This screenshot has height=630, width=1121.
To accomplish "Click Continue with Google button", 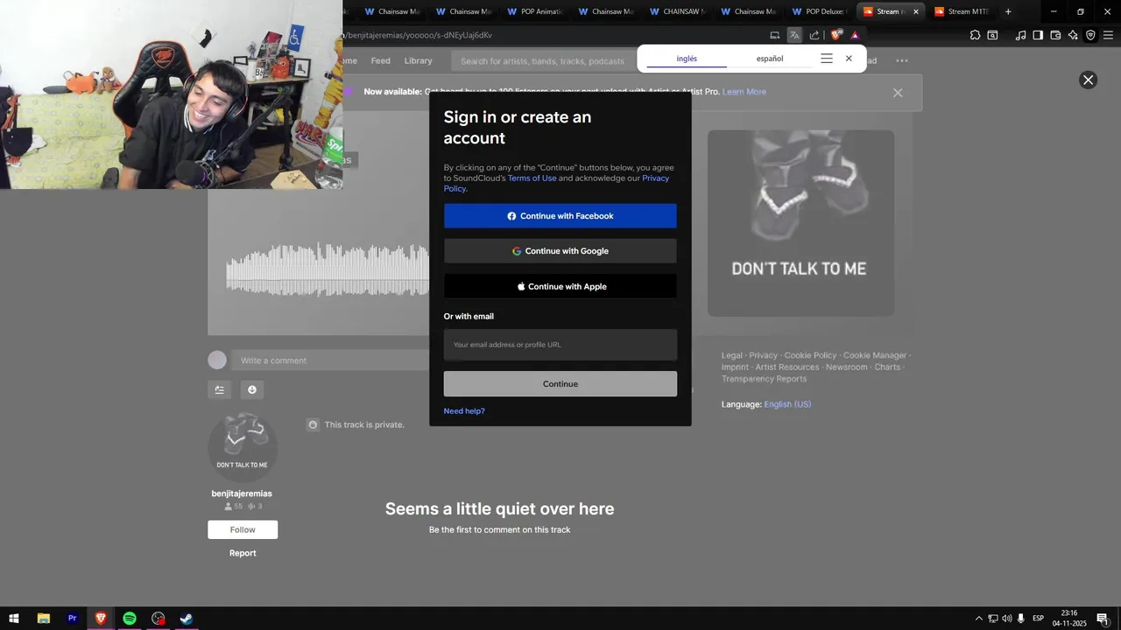I will pos(560,251).
